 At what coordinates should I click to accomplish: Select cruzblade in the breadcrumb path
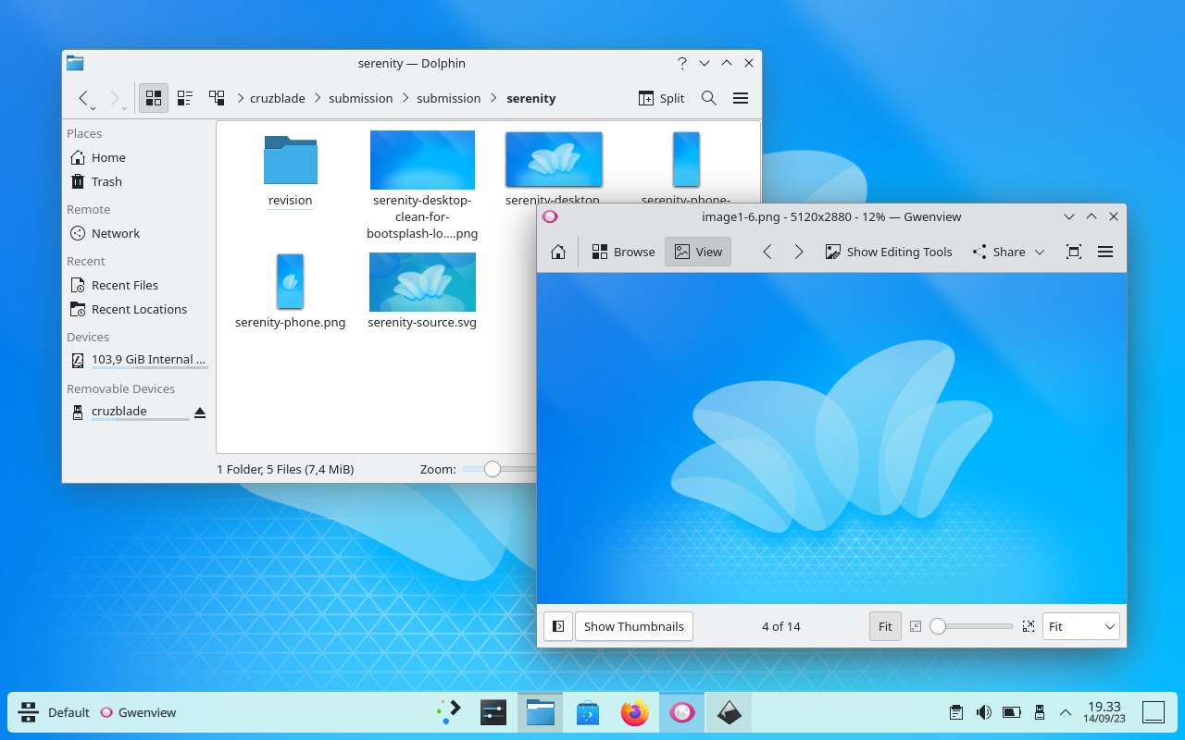point(277,98)
